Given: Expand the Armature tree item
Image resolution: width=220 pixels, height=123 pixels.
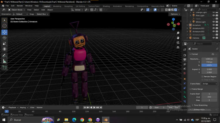Looking at the screenshot, I should click(187, 25).
